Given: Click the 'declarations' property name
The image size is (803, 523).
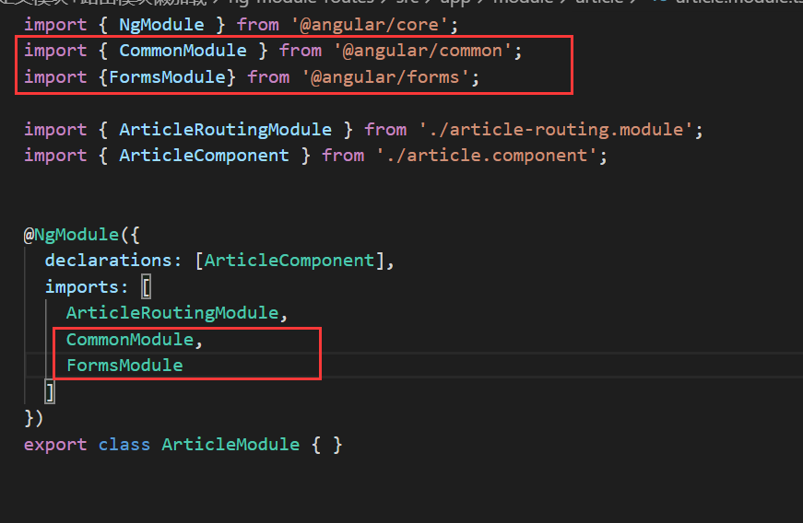Looking at the screenshot, I should click(x=109, y=261).
